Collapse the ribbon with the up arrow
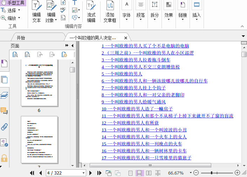 click(x=242, y=26)
